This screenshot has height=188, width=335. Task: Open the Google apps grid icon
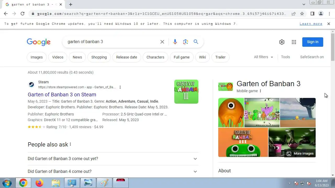[x=294, y=42]
